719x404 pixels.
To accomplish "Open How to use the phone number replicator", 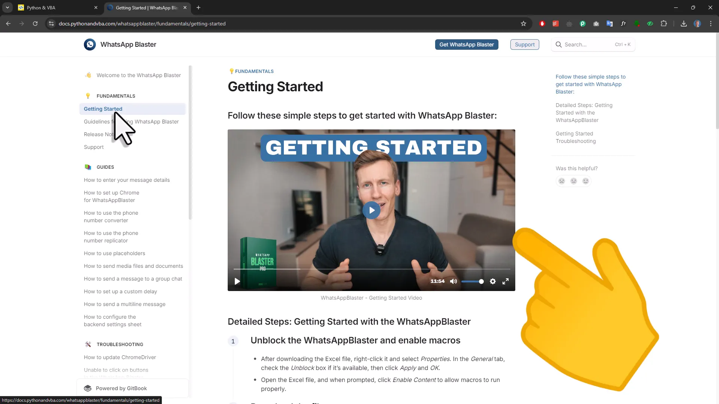I will pos(111,237).
